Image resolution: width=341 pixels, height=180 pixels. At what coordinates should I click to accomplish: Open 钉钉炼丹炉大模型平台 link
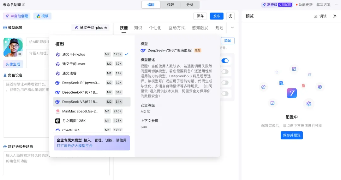[x=75, y=146]
